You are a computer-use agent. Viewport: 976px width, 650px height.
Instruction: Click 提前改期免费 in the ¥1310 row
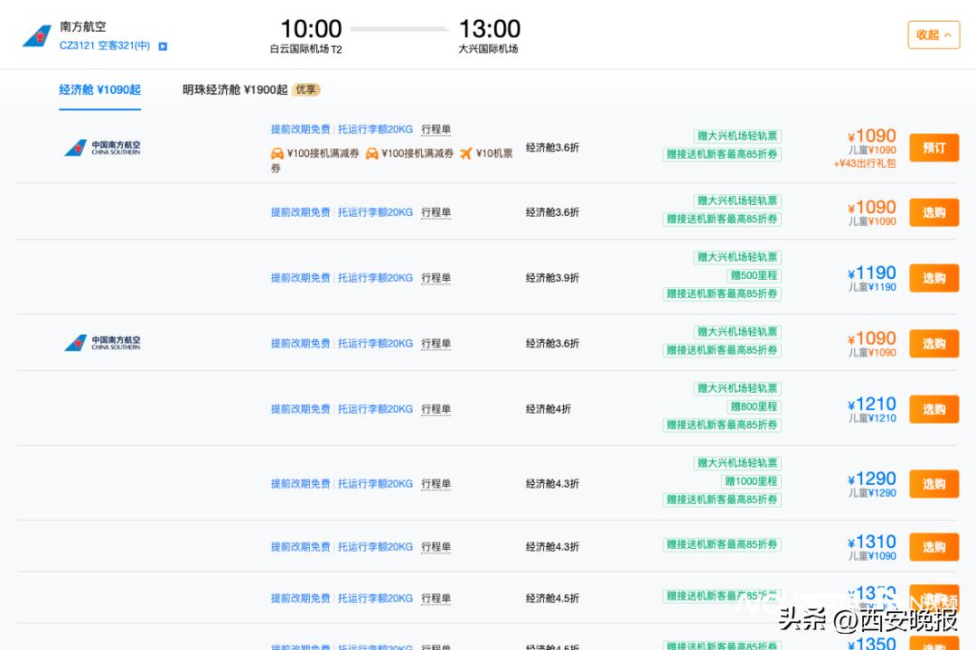point(300,547)
